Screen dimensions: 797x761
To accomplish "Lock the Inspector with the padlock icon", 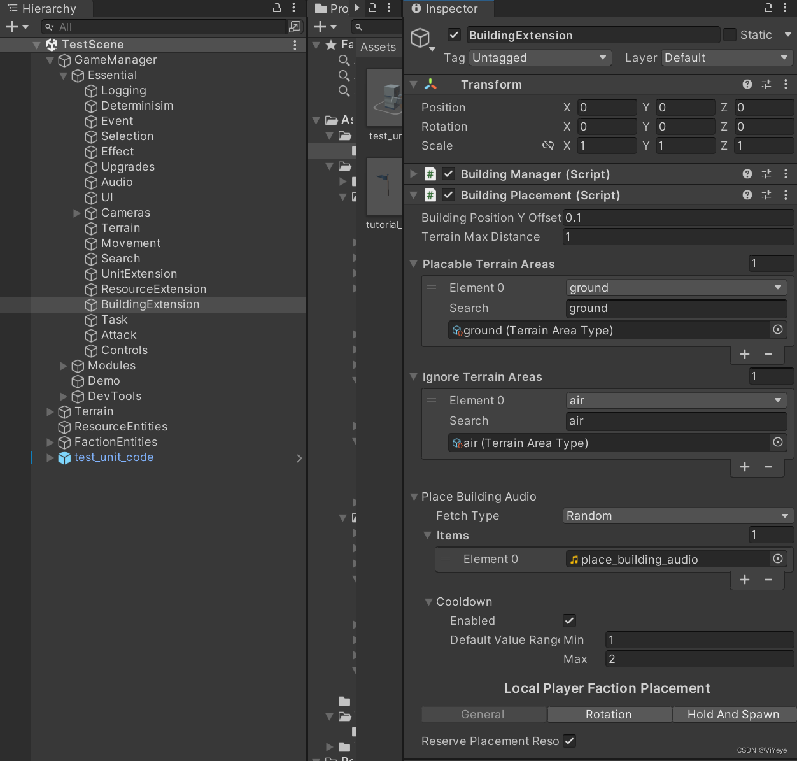I will pos(768,8).
